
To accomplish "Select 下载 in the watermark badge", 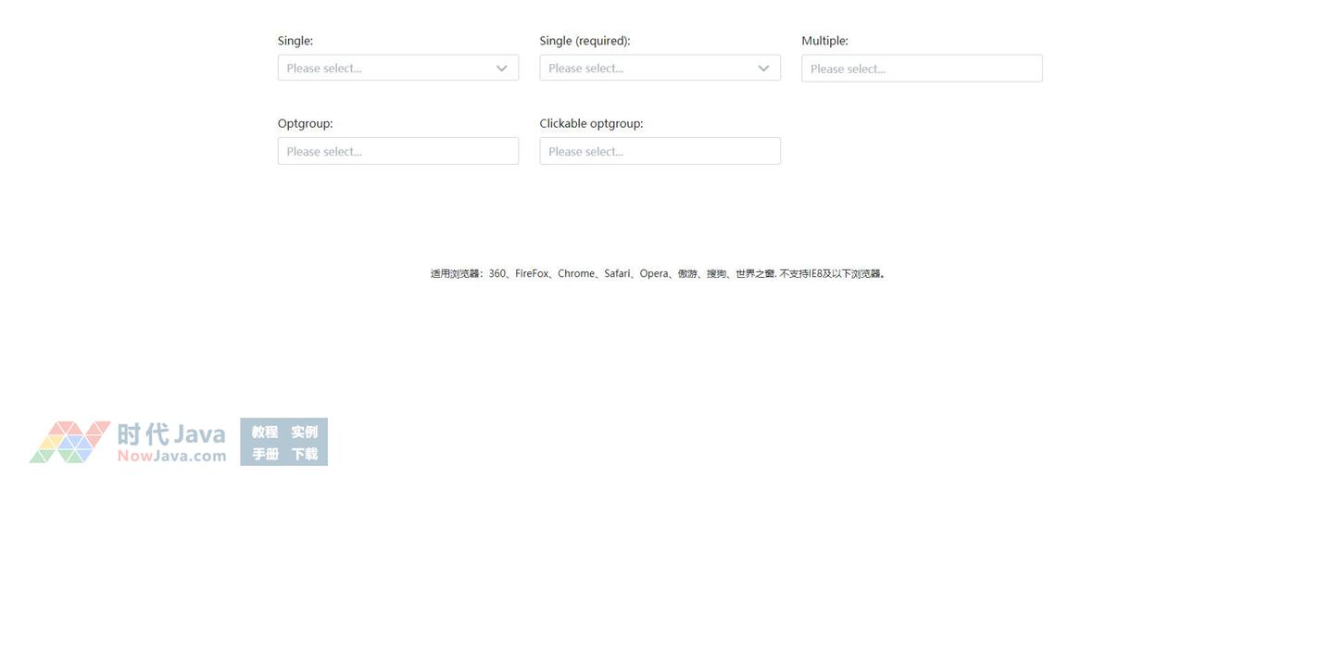I will point(304,454).
